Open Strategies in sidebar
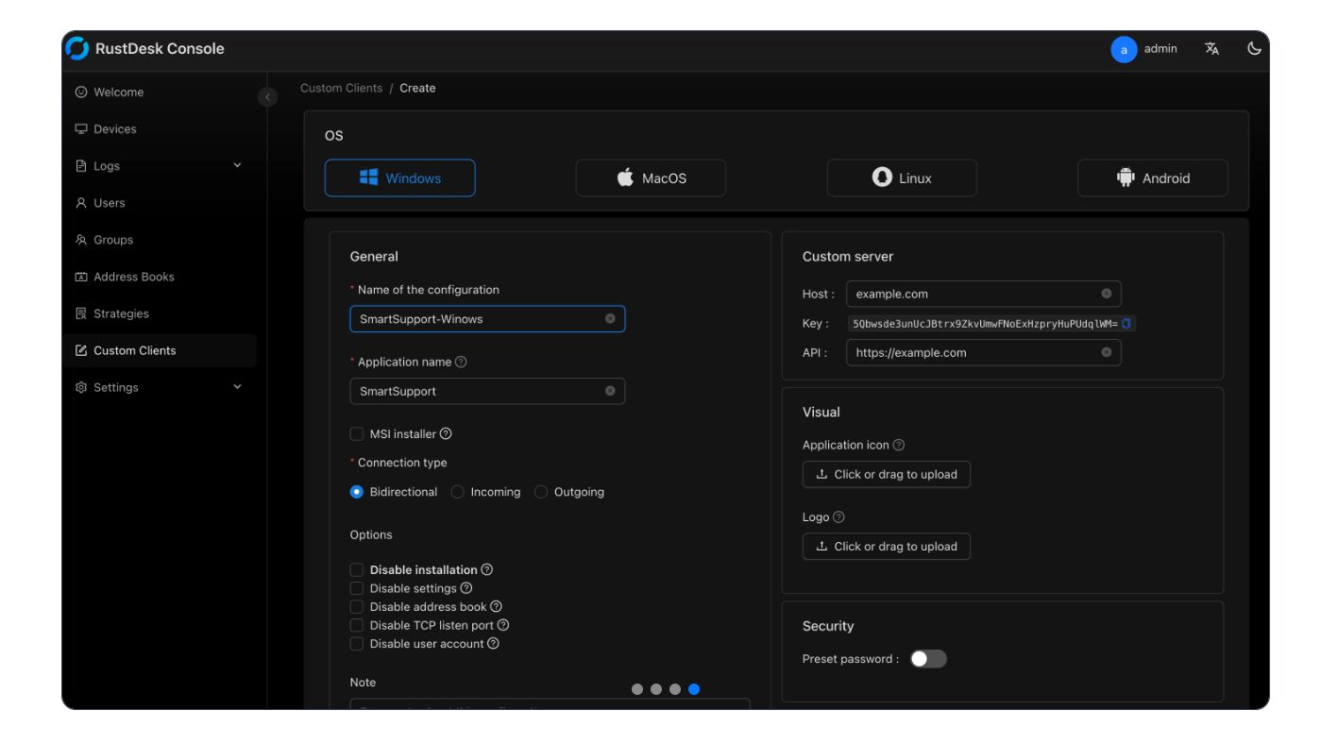1338x744 pixels. click(x=160, y=313)
